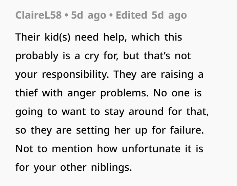This screenshot has width=237, height=186.
Task: Click the text "kid(s)" in the comment
Action: [58, 37]
